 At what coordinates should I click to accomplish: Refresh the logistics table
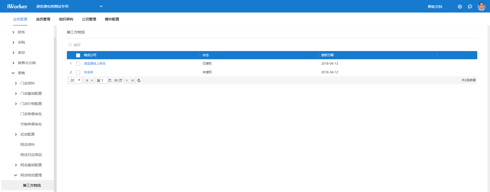click(139, 80)
